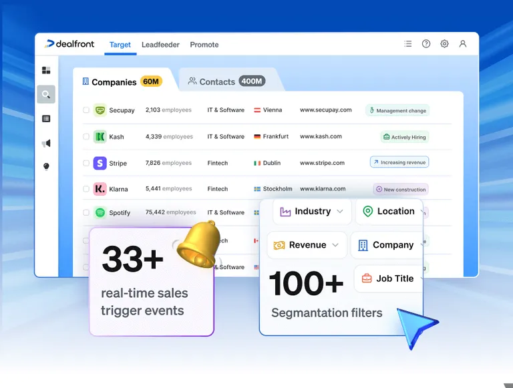Open the list view icon in the header

(407, 44)
